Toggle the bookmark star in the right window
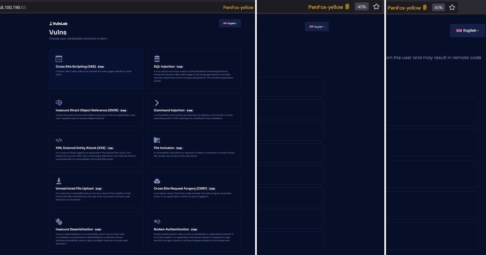The image size is (486, 255). [x=452, y=7]
